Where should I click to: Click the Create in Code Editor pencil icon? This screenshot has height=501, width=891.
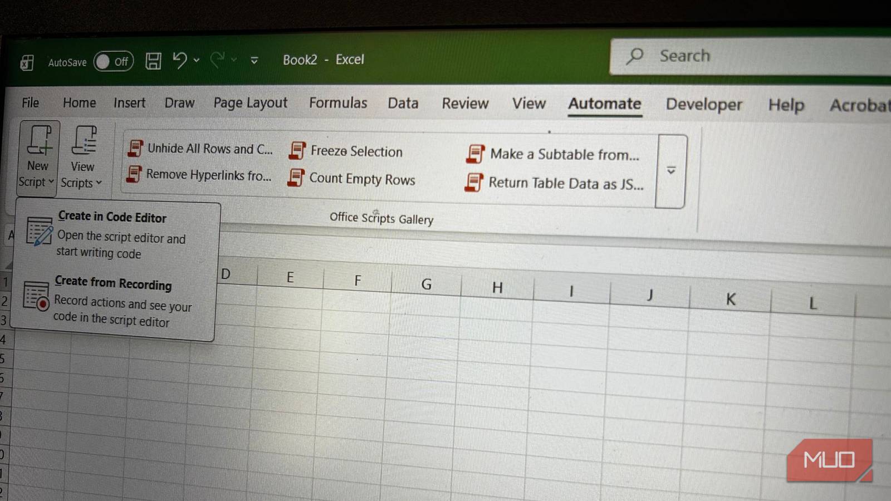40,231
